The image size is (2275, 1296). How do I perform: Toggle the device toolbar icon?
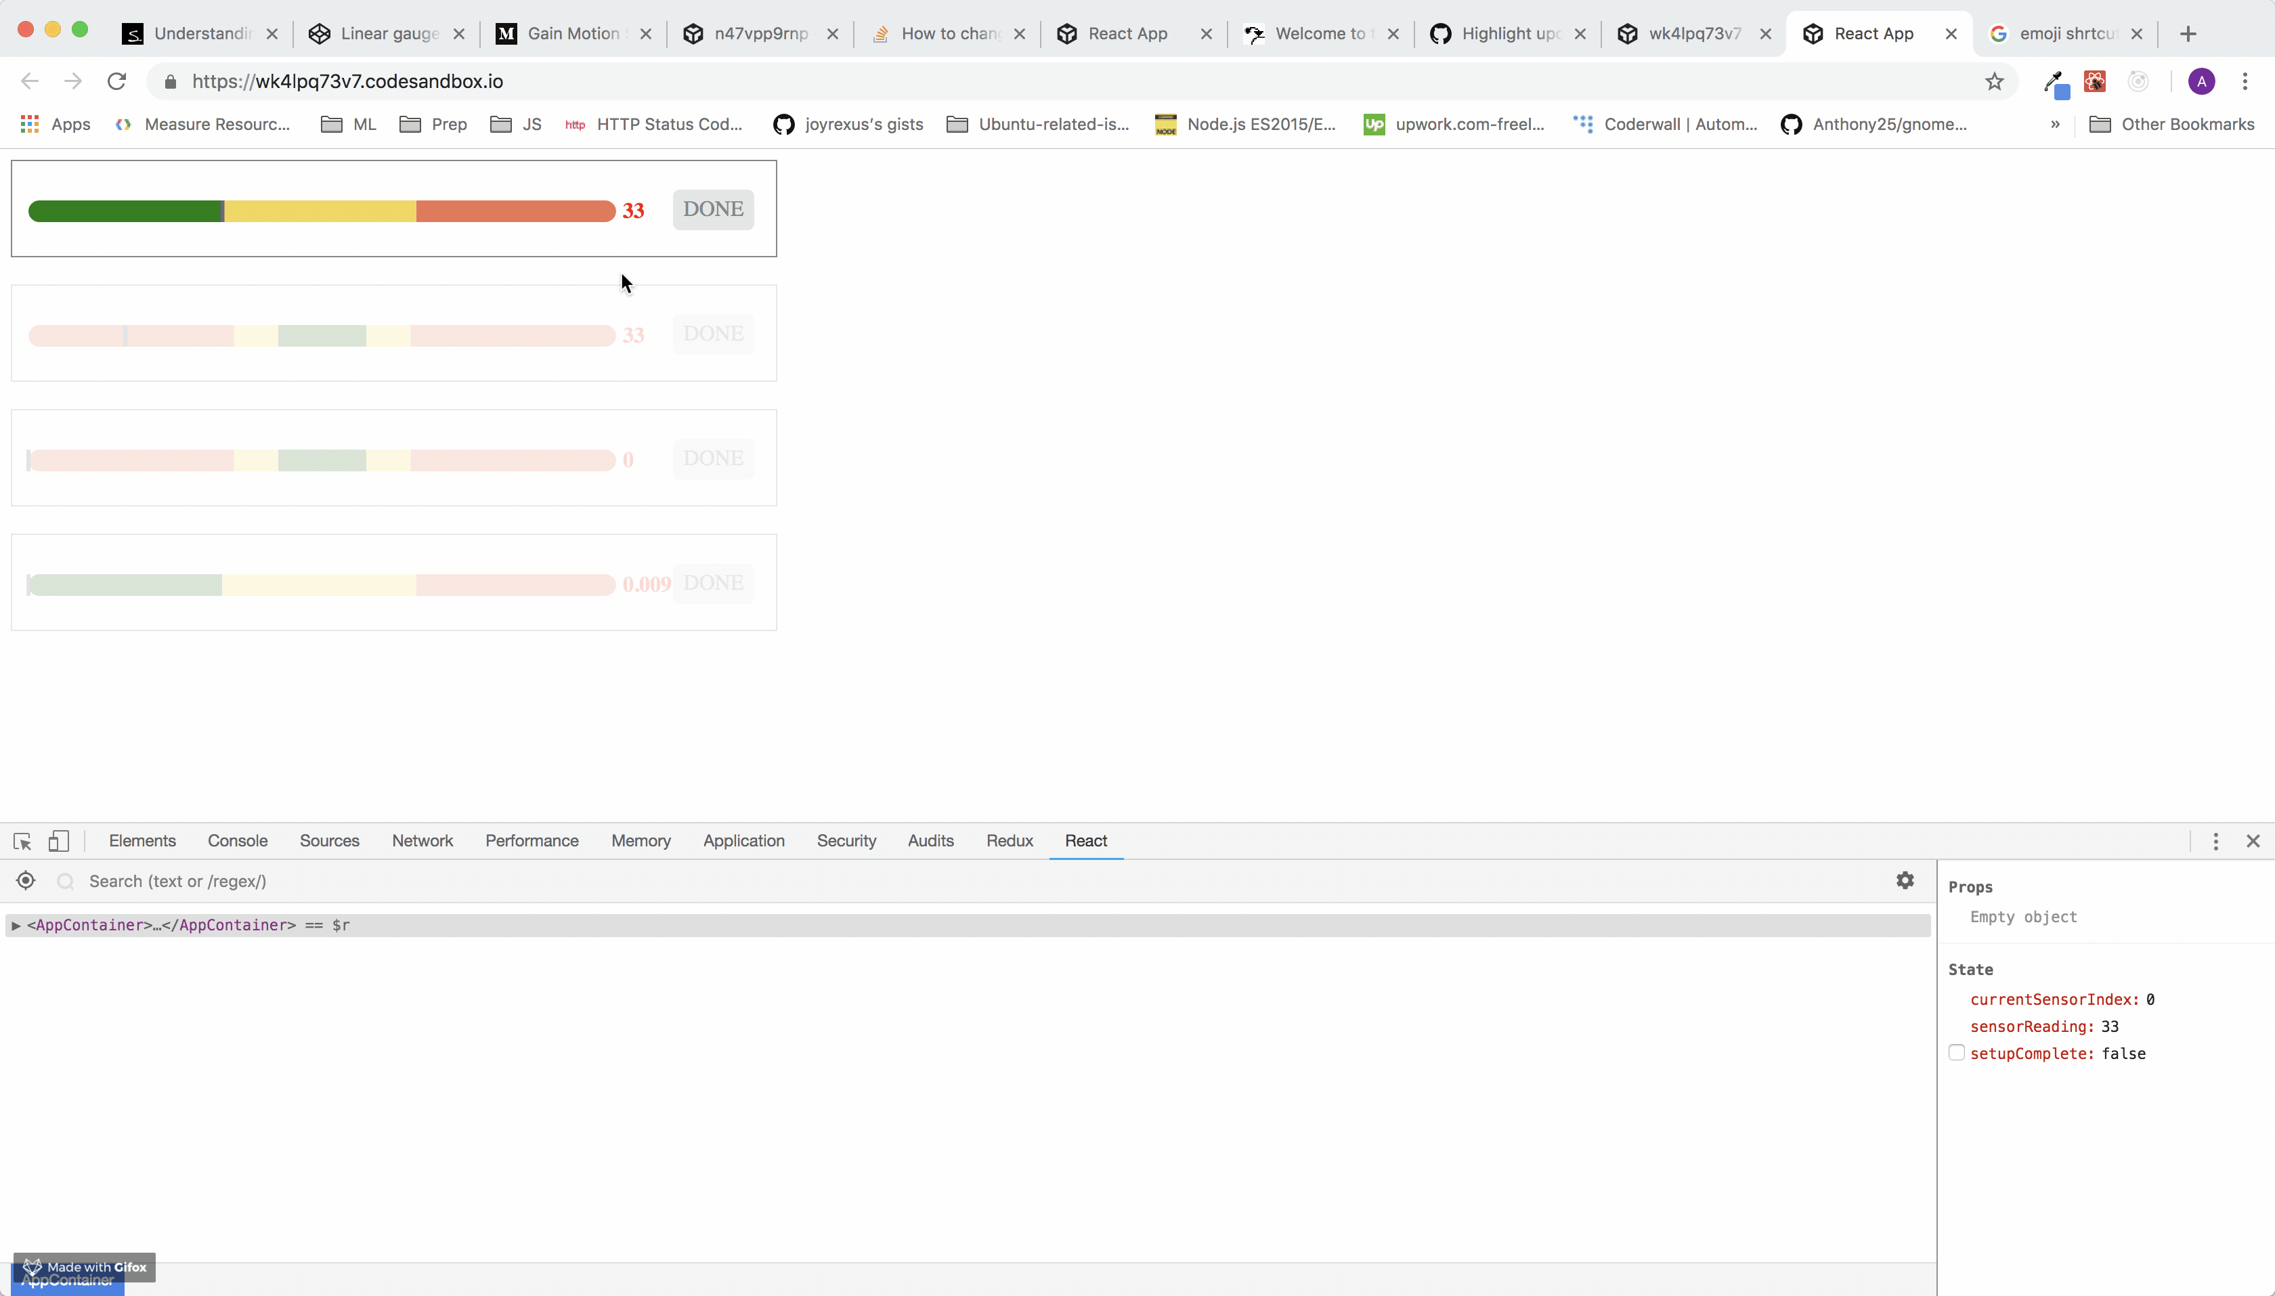point(59,841)
